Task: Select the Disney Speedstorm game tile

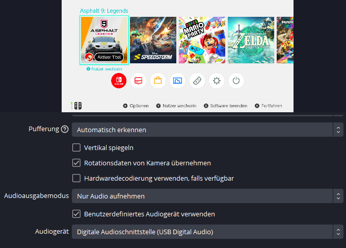Action: [153, 40]
